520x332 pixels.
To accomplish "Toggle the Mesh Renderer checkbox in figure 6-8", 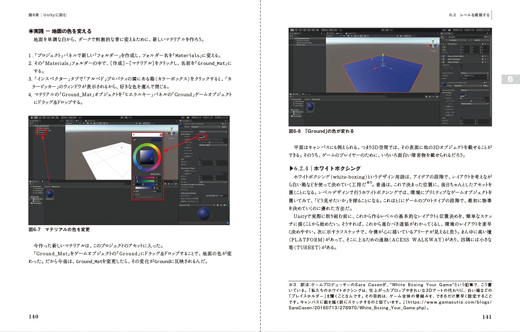I will (446, 59).
